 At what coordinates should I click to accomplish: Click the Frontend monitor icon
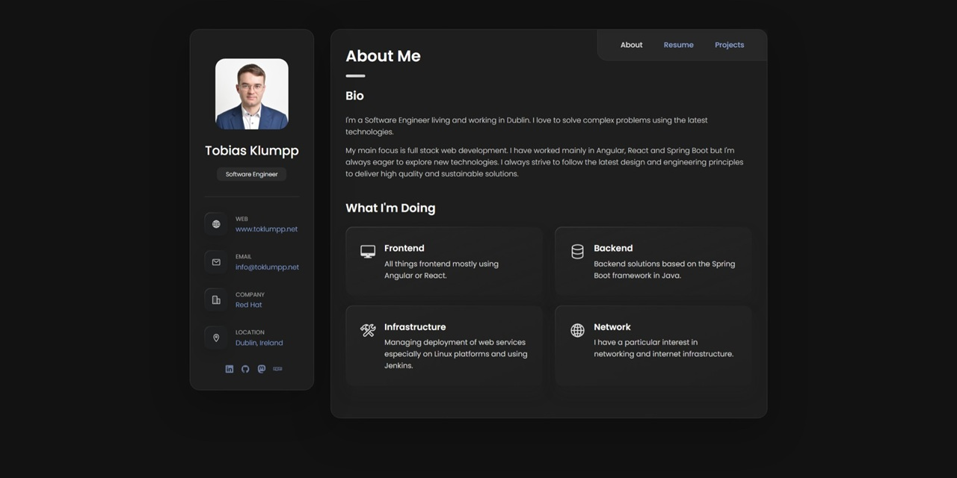coord(367,252)
